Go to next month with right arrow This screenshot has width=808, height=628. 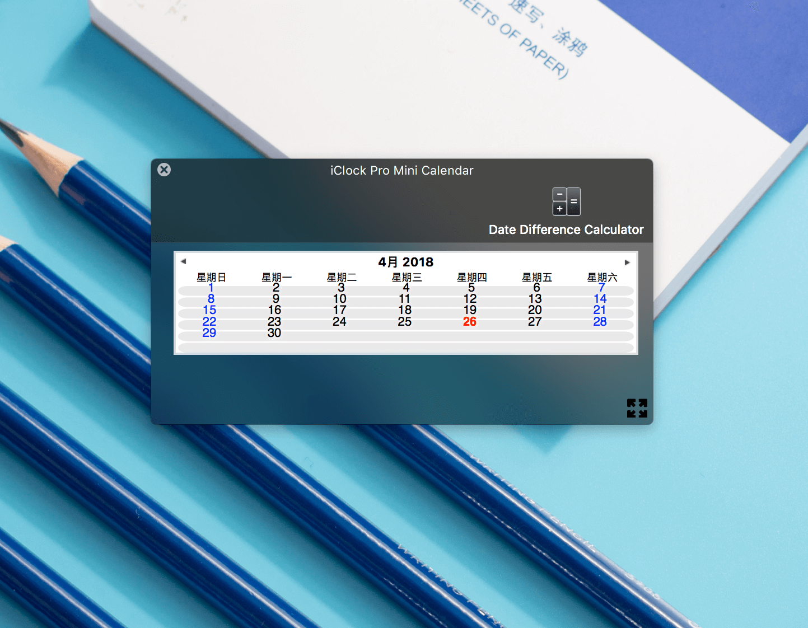[627, 262]
